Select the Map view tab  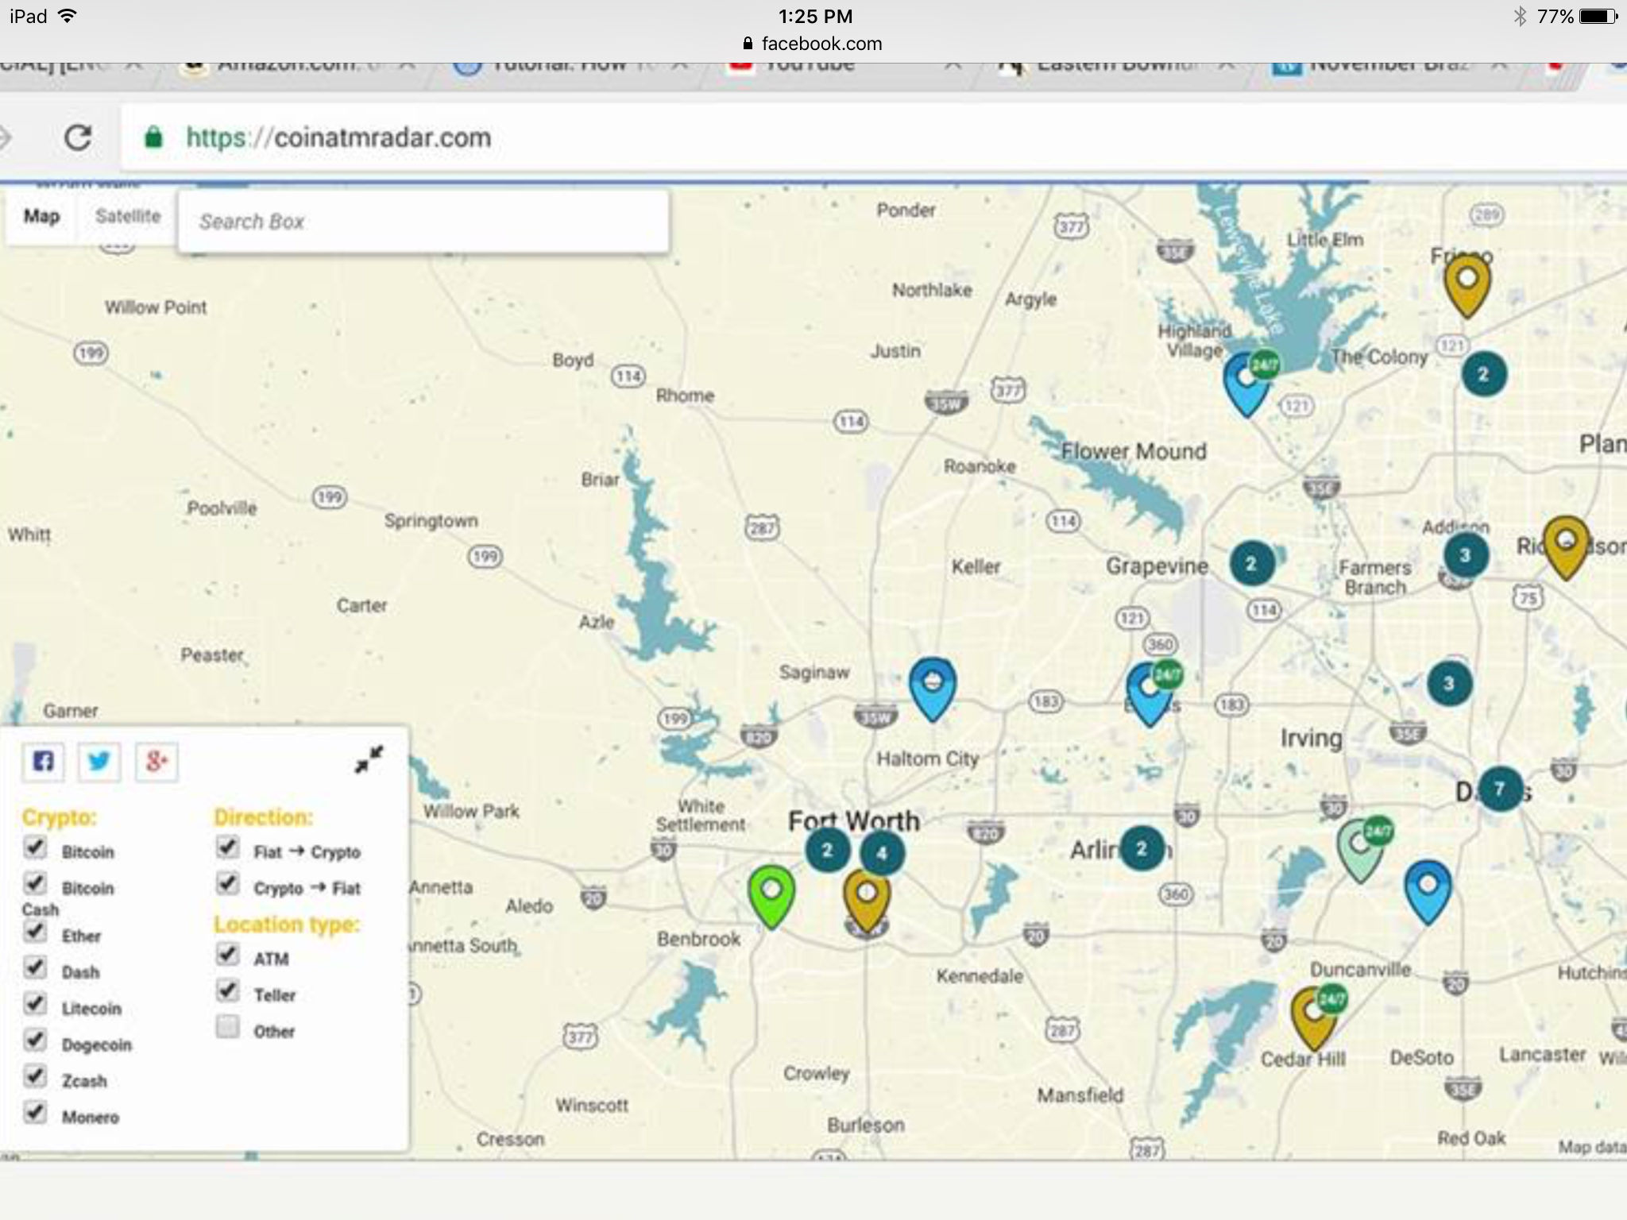click(x=41, y=216)
